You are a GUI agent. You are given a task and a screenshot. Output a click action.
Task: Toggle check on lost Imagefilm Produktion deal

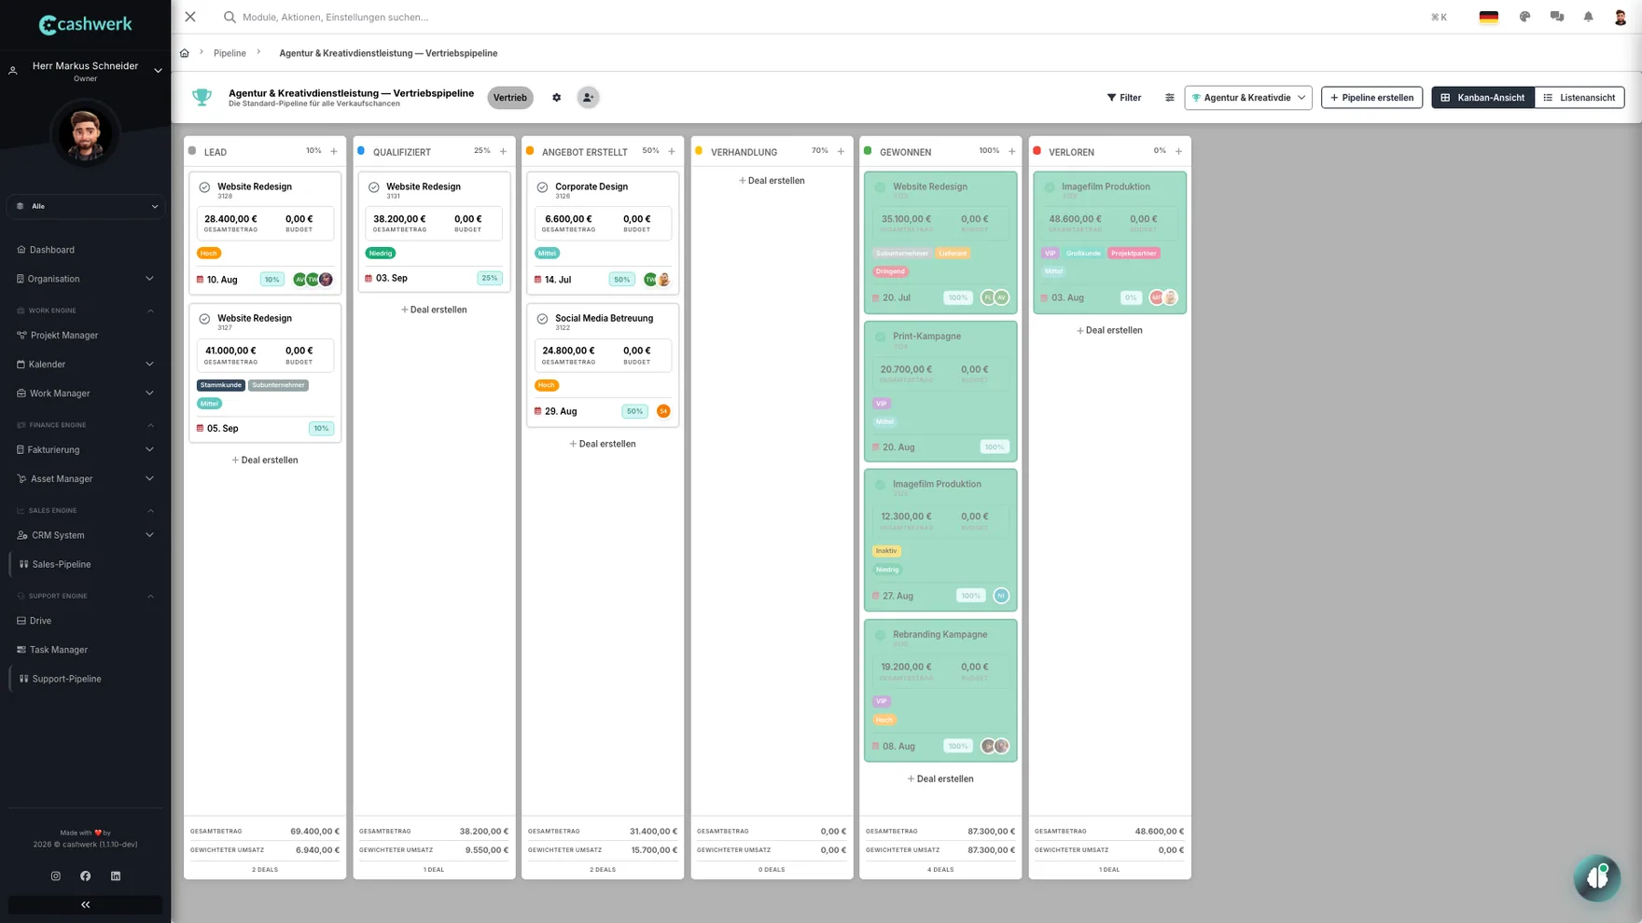click(x=1050, y=187)
